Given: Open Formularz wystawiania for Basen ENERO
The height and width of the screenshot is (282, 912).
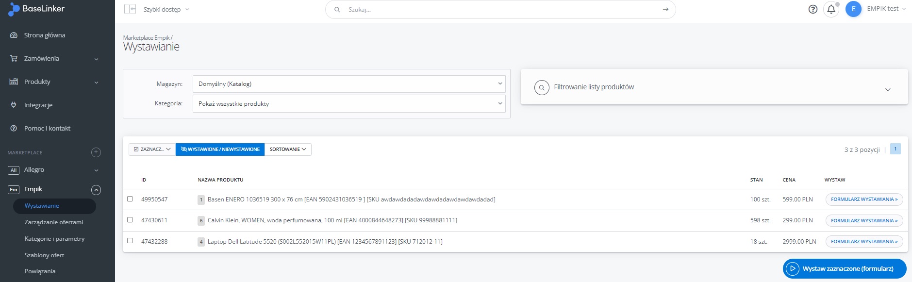Looking at the screenshot, I should pyautogui.click(x=864, y=199).
